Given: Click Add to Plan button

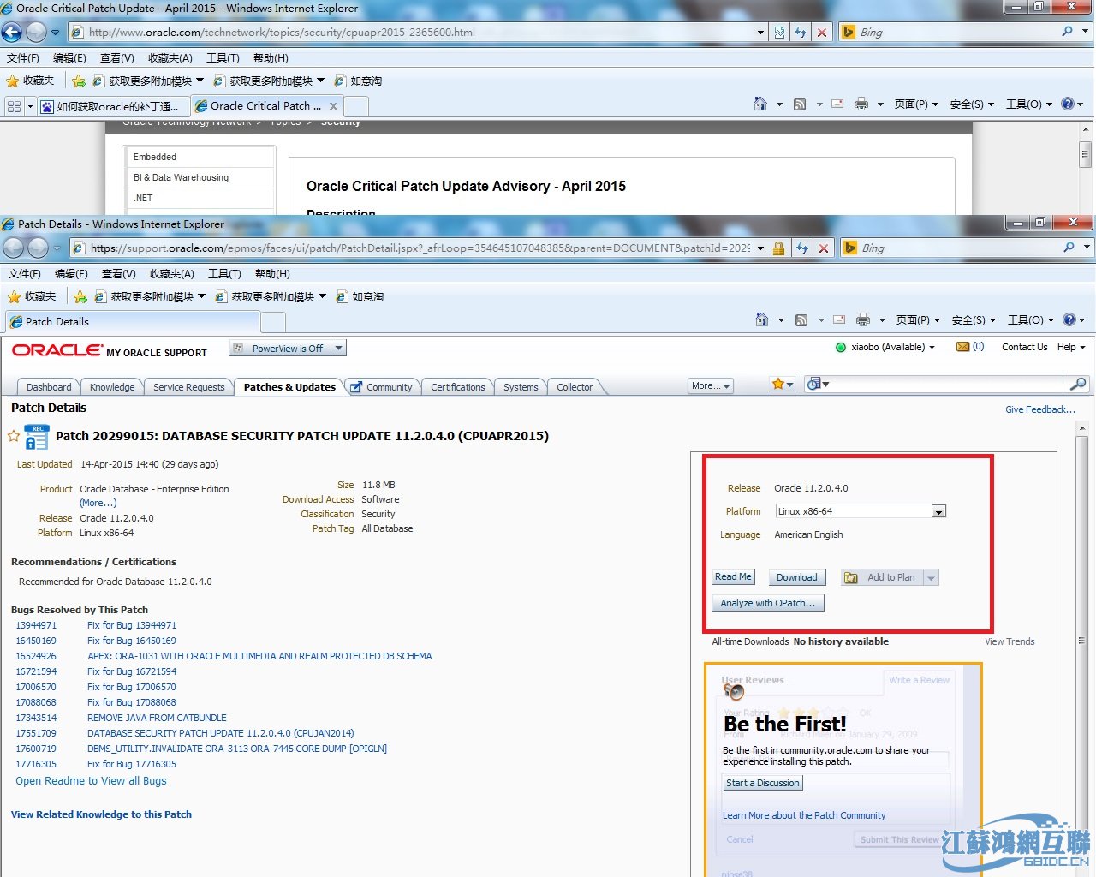Looking at the screenshot, I should (882, 577).
